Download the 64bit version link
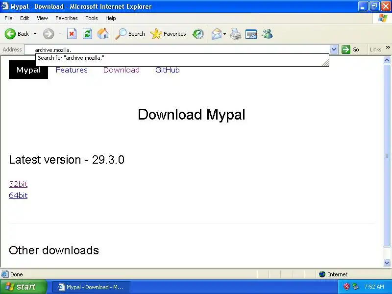Screen dimensions: 392x294 tap(18, 195)
